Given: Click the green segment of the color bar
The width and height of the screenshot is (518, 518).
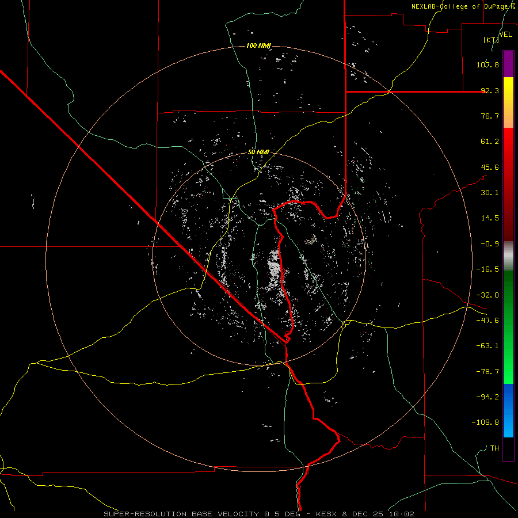Looking at the screenshot, I should 508,327.
